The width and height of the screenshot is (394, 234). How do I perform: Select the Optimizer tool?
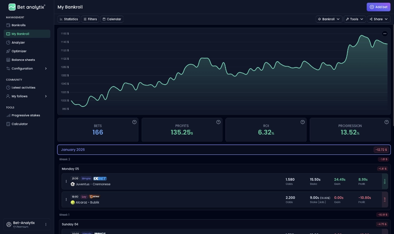pyautogui.click(x=18, y=51)
